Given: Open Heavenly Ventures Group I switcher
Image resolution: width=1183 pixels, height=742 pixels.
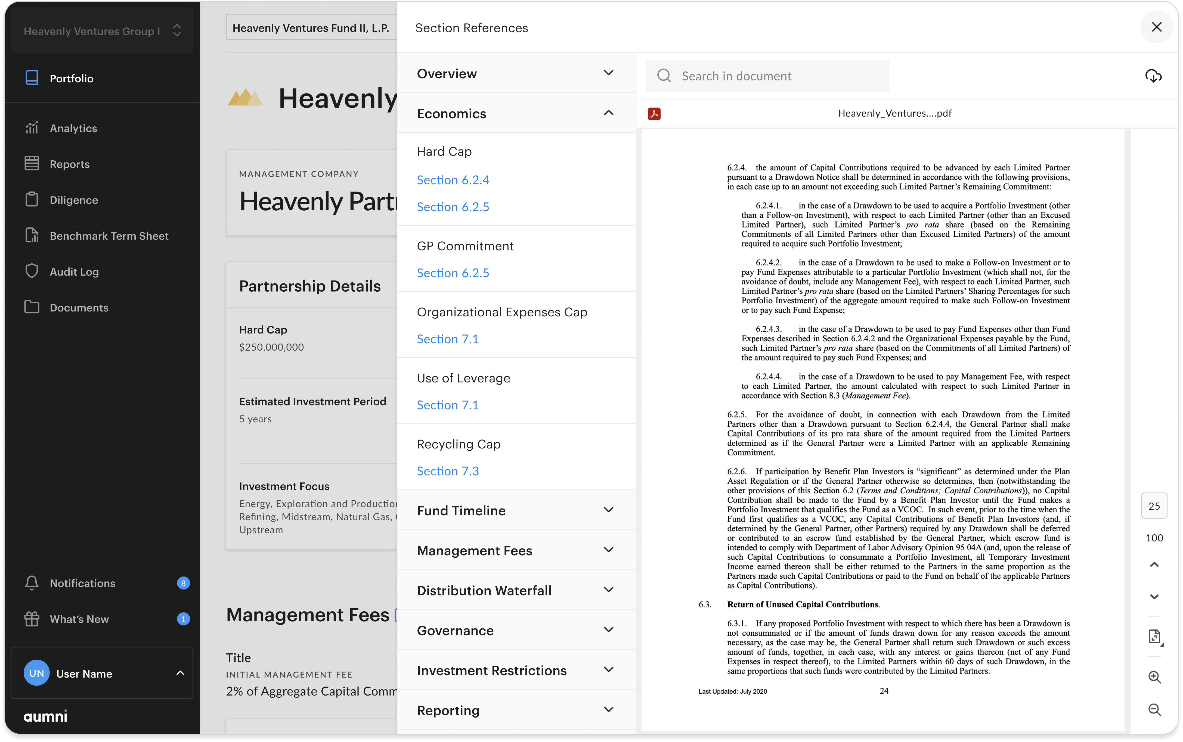Looking at the screenshot, I should point(102,31).
